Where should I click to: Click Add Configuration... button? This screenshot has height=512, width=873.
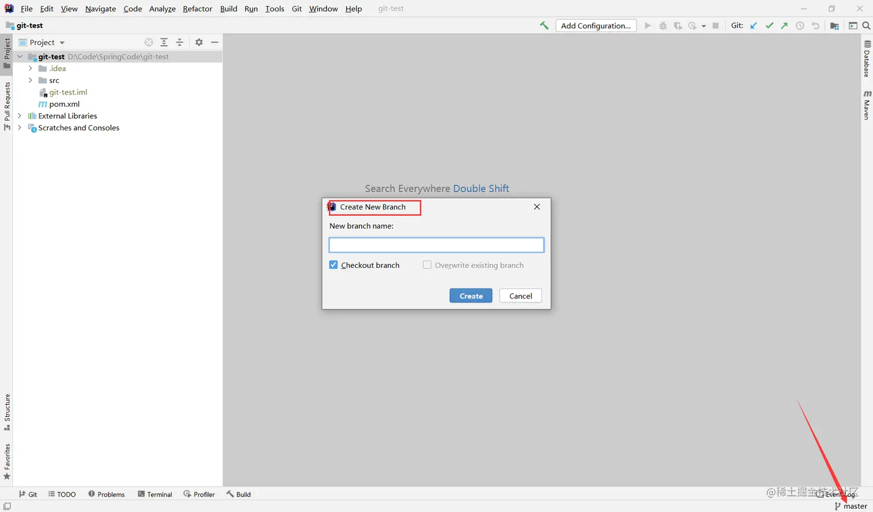click(x=596, y=25)
